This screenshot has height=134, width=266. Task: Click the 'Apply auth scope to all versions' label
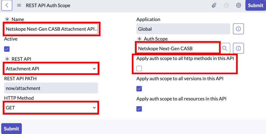(x=180, y=79)
